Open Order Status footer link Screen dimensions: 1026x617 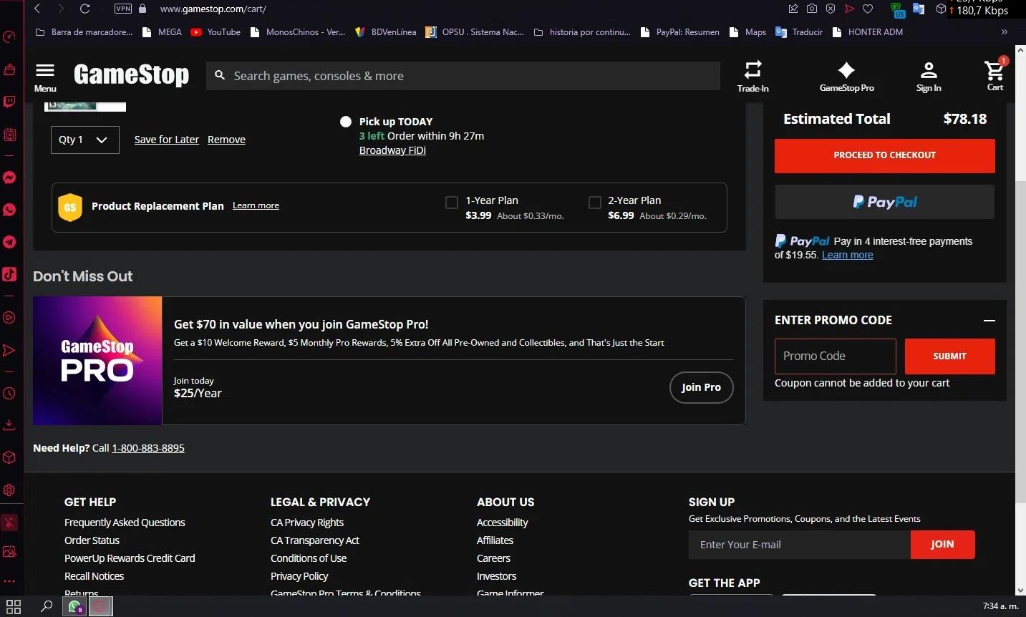click(92, 540)
